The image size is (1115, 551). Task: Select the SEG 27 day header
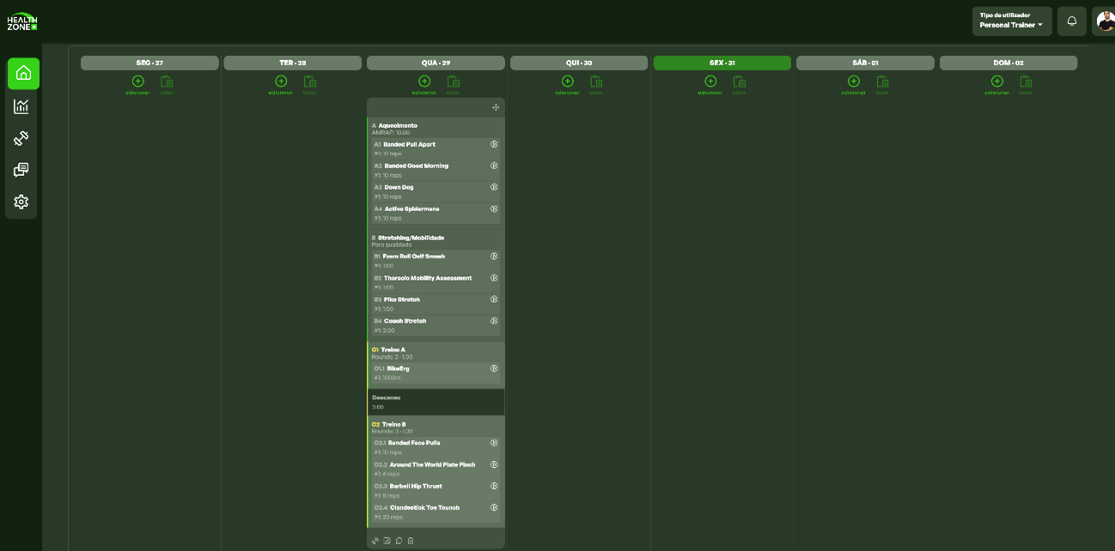(x=149, y=63)
